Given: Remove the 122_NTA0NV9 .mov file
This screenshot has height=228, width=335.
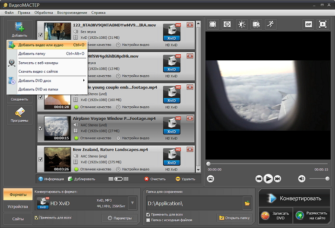Looking at the screenshot, I should tap(190, 25).
